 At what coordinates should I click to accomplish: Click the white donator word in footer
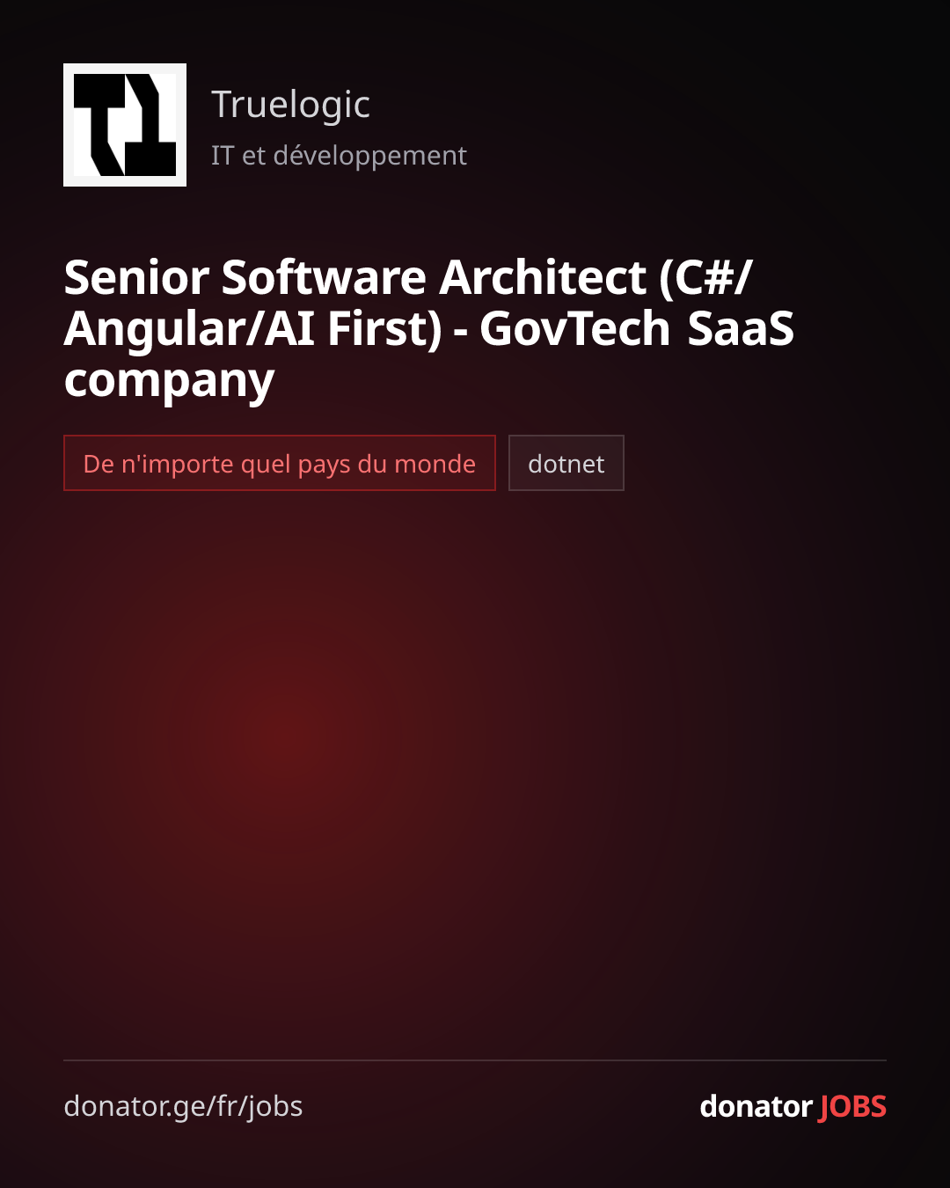756,1106
